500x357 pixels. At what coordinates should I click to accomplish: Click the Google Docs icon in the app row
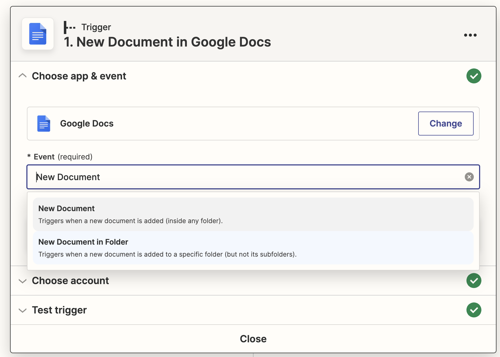(44, 124)
